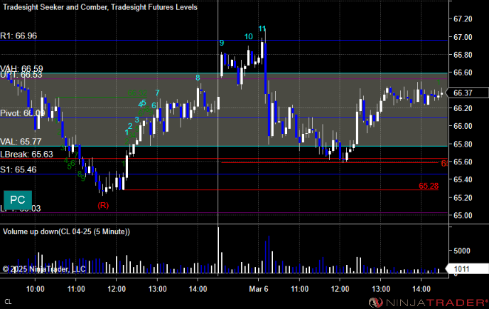489x309 pixels.
Task: Click the cyan count number 7
Action: point(158,93)
